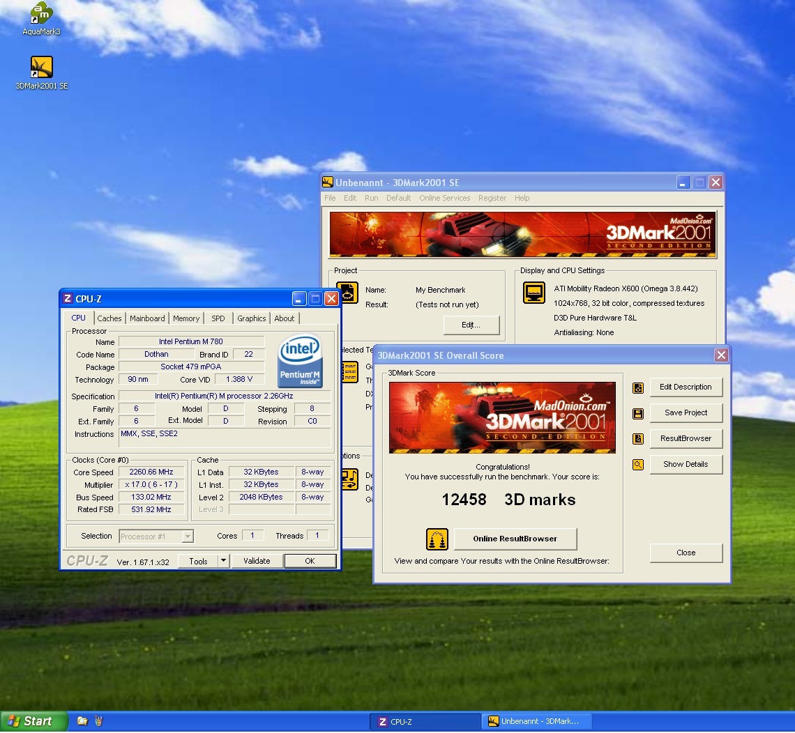795x733 pixels.
Task: Select the CPU tab
Action: [79, 318]
